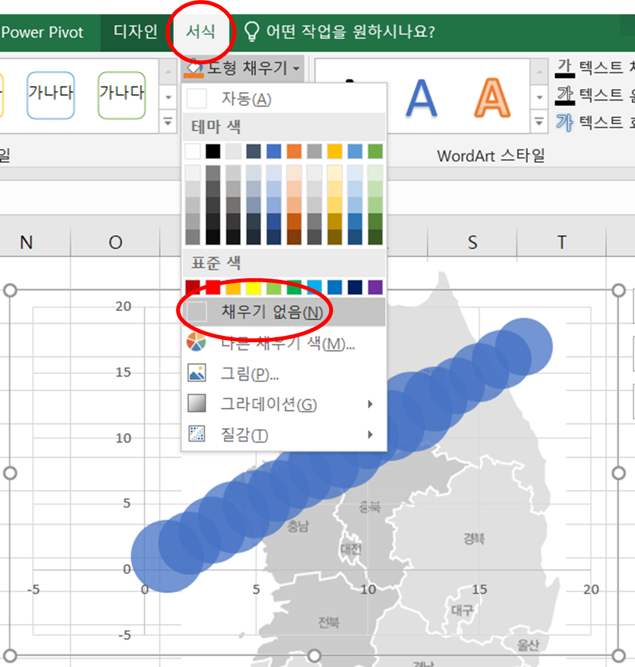Viewport: 635px width, 667px height.
Task: Click the chart's right middle handle
Action: (618, 473)
